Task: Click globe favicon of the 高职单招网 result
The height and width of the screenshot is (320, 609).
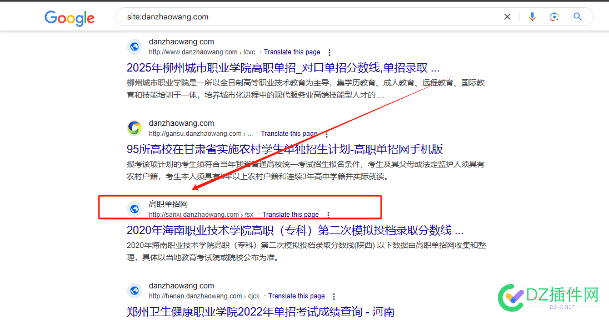Action: (x=134, y=209)
